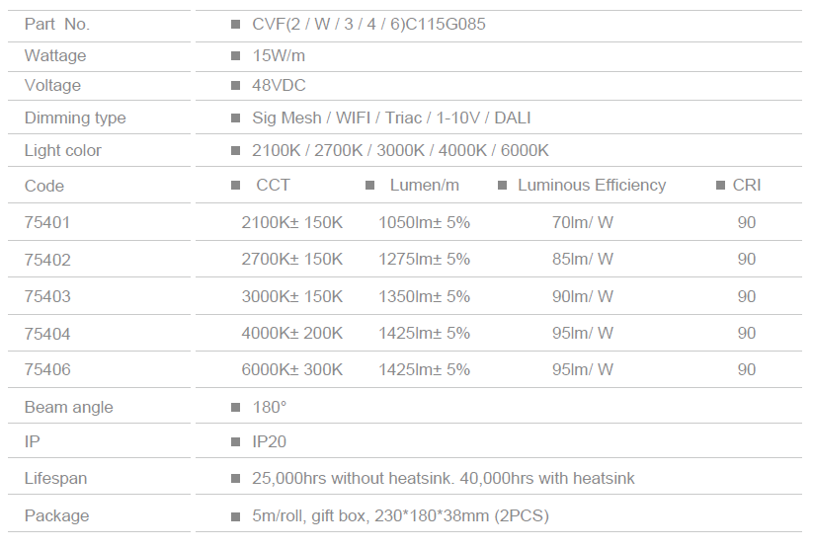
Task: Click the bullet square beside IP20
Action: [x=235, y=441]
